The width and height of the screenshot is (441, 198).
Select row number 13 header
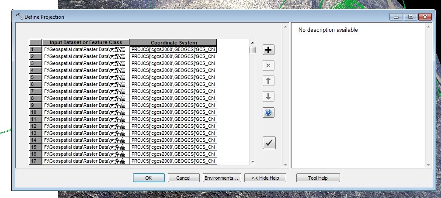click(x=35, y=133)
